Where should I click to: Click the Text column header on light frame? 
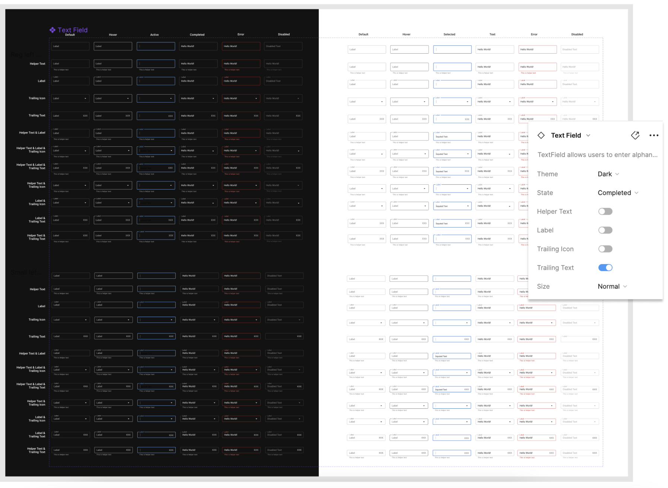492,34
